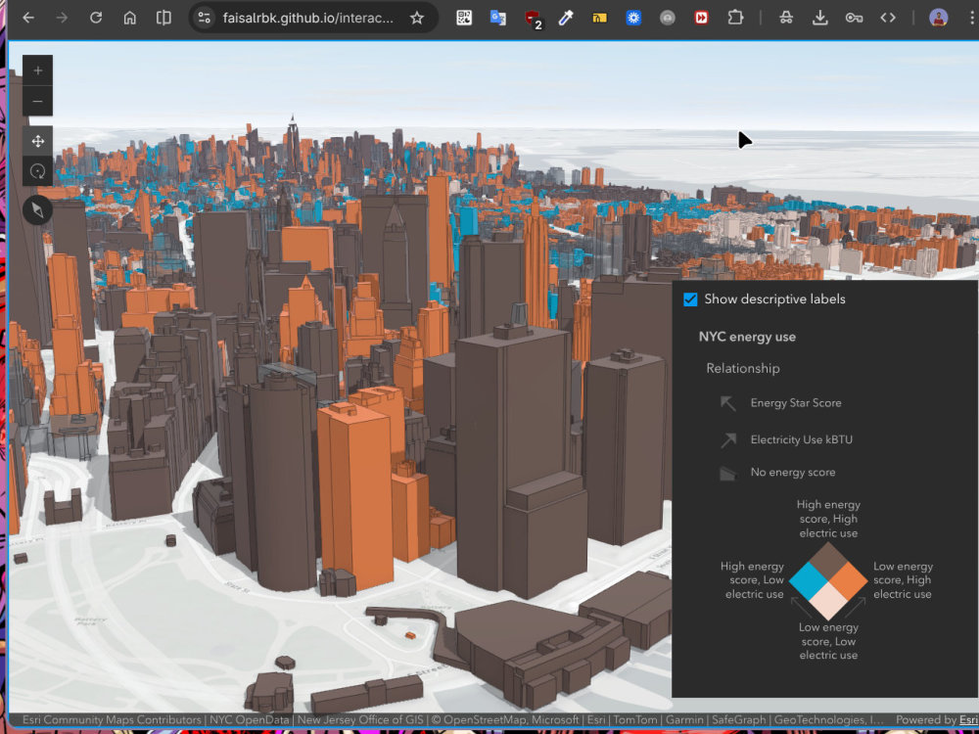Open the browser home page
Screen dimensions: 979x734
[129, 18]
